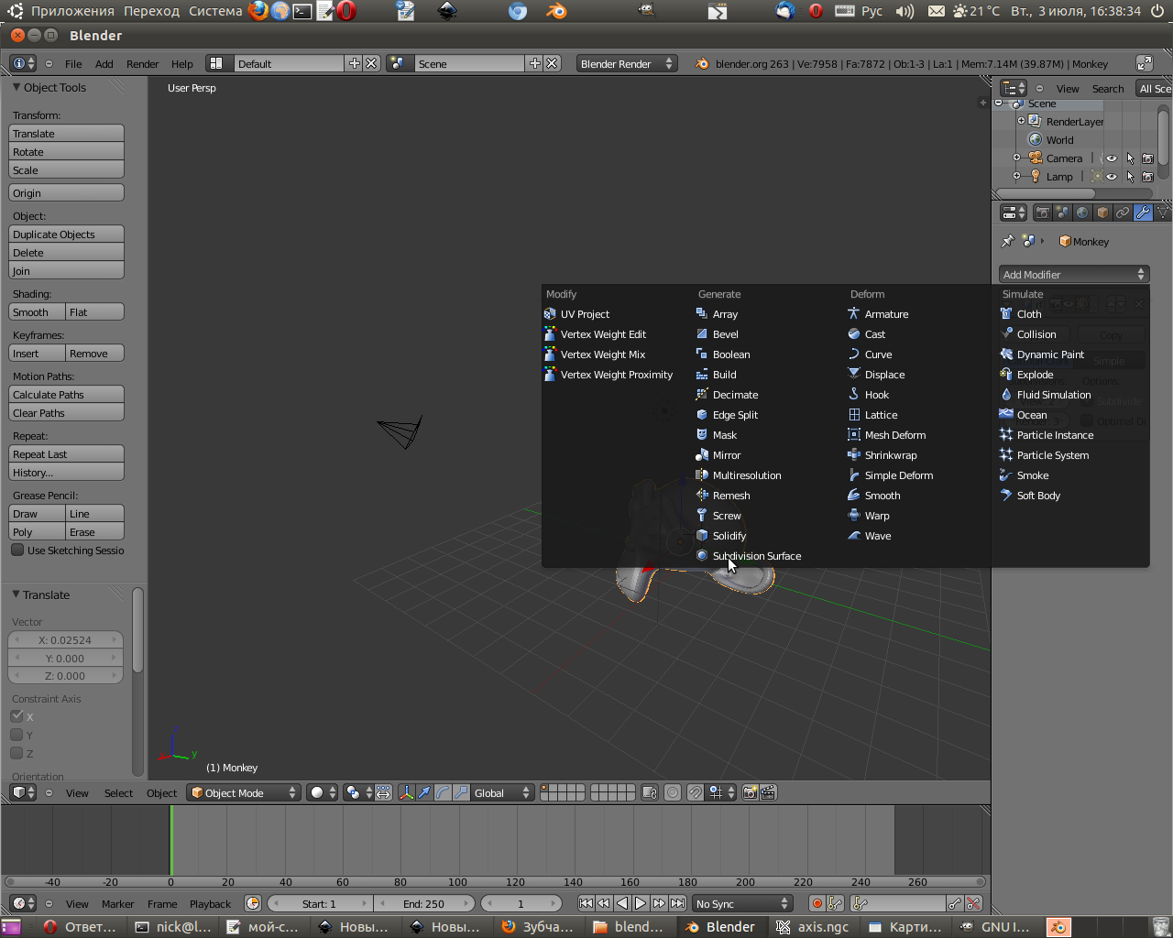Image resolution: width=1173 pixels, height=938 pixels.
Task: Click the Smooth shading button
Action: [x=37, y=311]
